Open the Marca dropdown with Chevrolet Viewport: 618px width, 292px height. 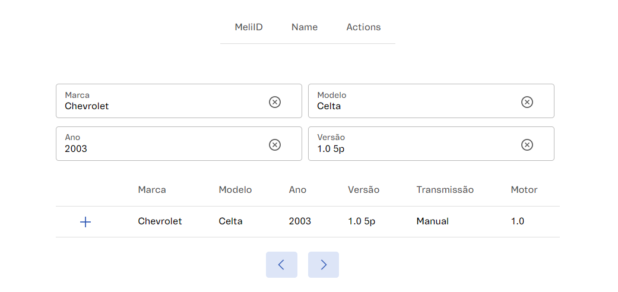coord(160,101)
